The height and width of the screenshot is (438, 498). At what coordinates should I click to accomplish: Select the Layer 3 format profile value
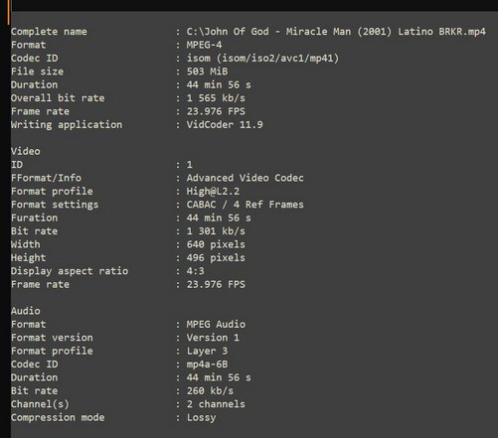207,351
